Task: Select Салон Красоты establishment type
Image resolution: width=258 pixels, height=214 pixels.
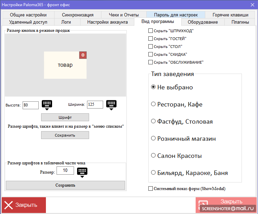Action: tap(153, 156)
